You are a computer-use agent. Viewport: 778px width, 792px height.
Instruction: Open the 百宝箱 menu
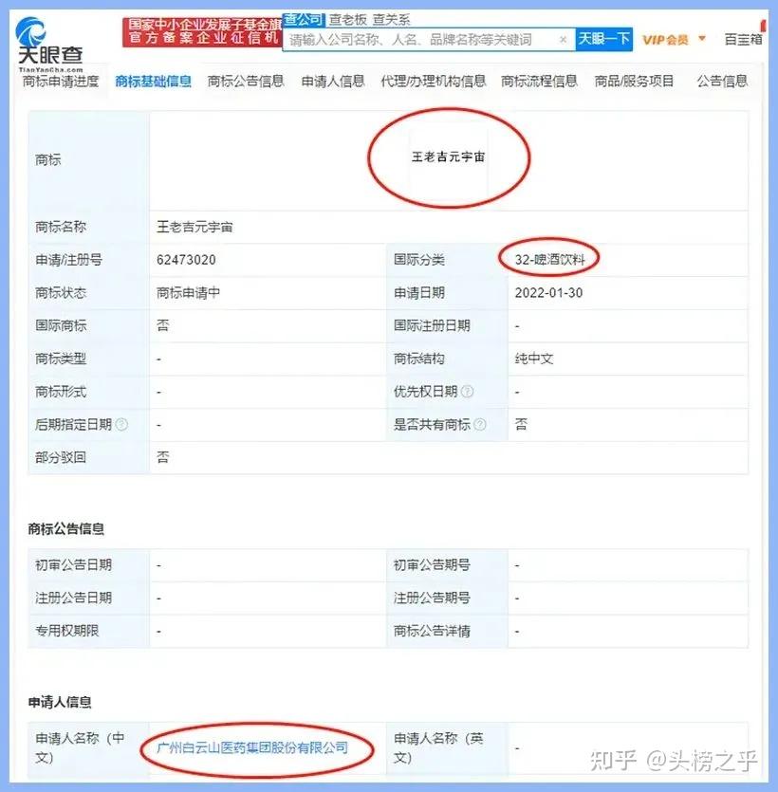[x=743, y=40]
